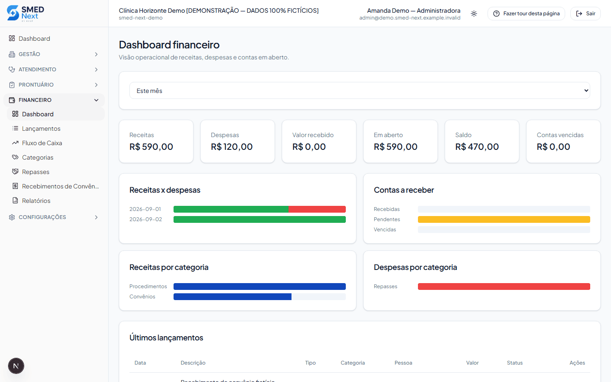
Task: Open the Categorias menu item
Action: point(56,157)
